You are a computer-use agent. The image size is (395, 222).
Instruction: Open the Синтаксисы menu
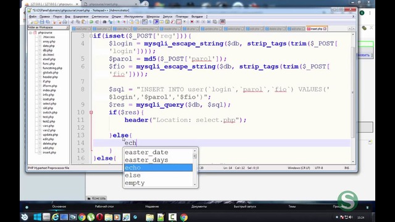pyautogui.click(x=100, y=17)
